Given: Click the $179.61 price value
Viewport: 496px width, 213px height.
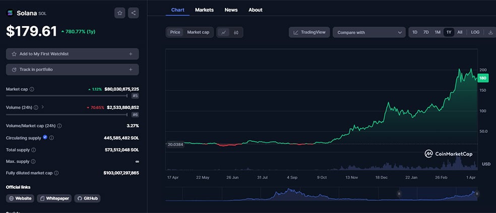Looking at the screenshot, I should tap(31, 31).
